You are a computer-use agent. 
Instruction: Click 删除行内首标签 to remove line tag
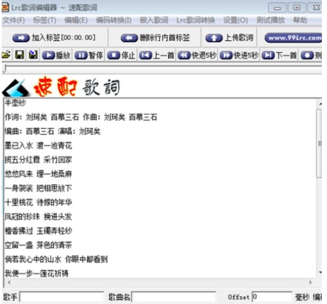click(x=155, y=38)
